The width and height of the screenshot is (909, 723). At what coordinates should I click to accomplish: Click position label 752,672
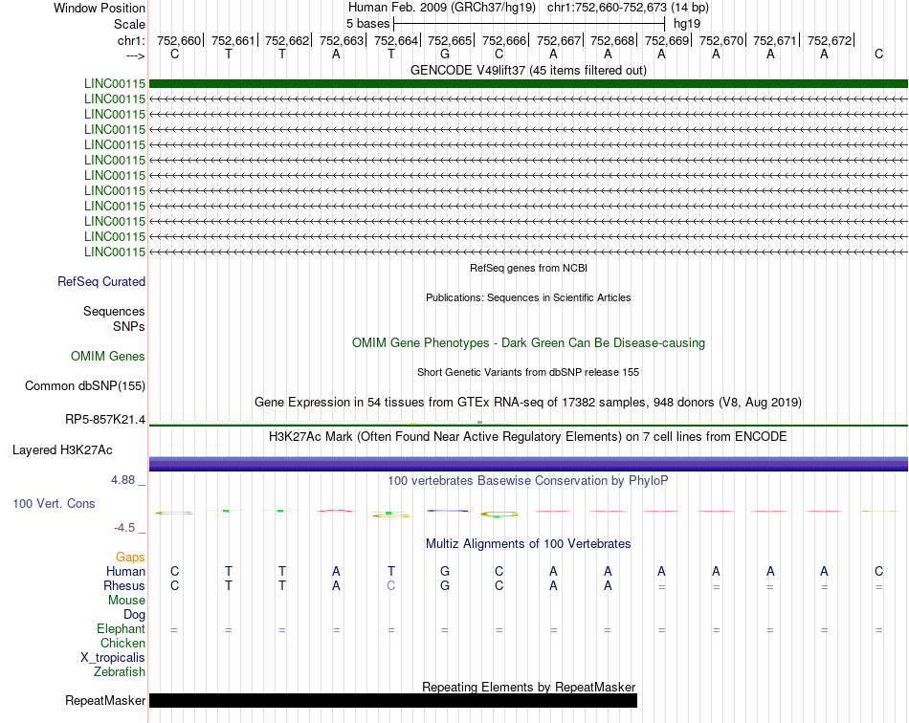pyautogui.click(x=831, y=40)
